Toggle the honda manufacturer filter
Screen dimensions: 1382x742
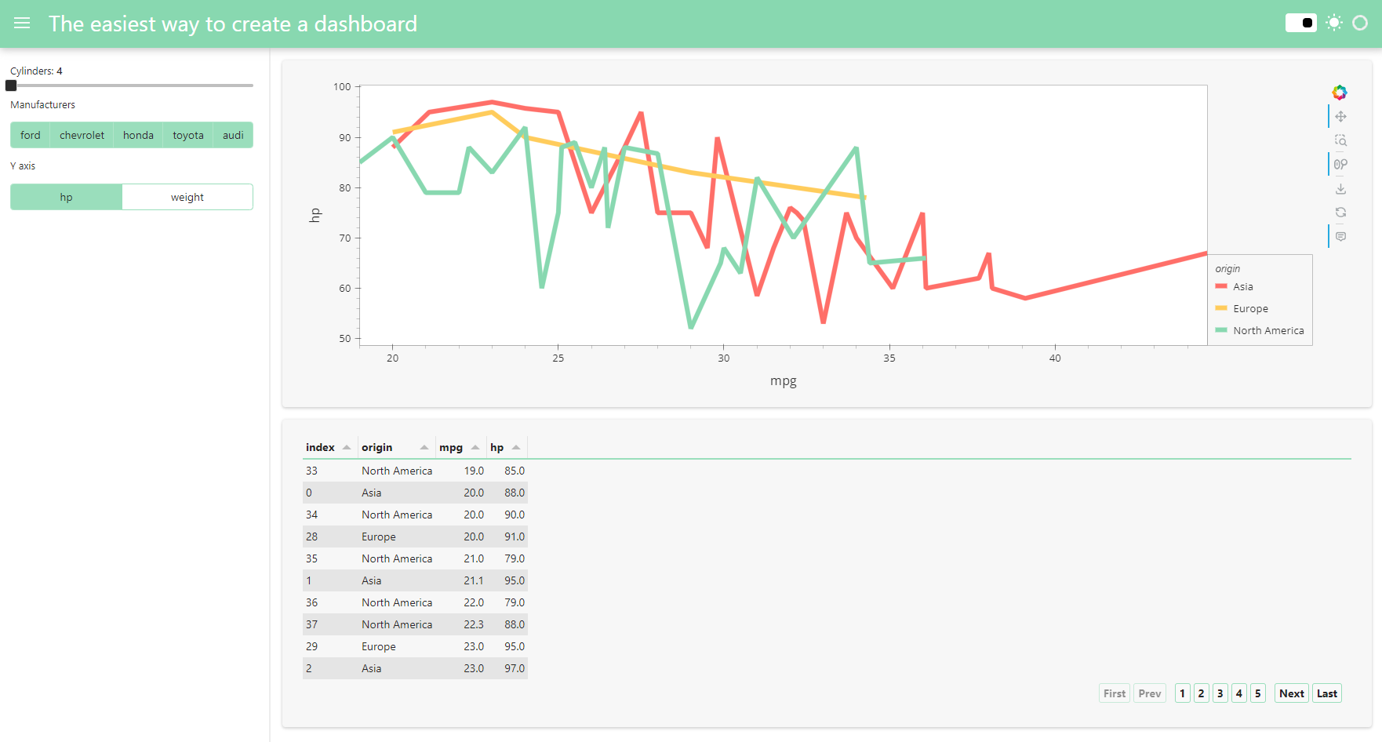[x=138, y=135]
